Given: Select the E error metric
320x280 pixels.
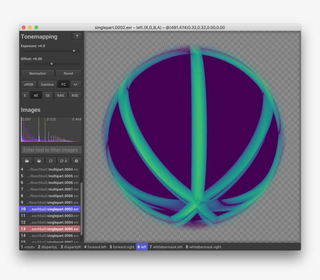Looking at the screenshot, I should [x=25, y=95].
